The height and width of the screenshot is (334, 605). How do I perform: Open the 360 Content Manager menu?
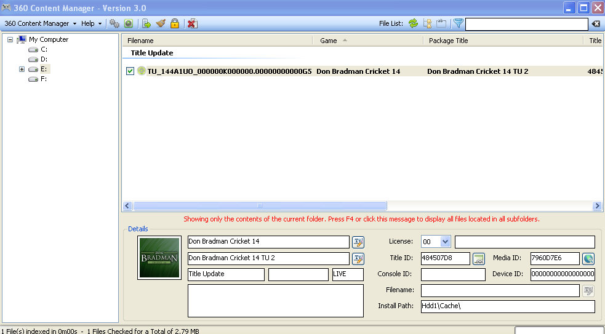coord(40,23)
